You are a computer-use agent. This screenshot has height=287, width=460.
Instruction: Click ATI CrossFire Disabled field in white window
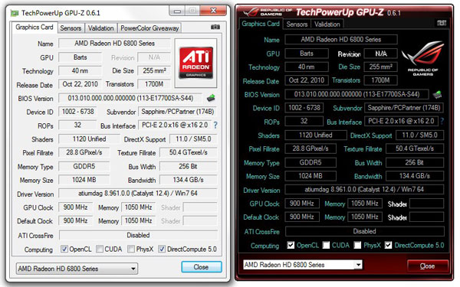[138, 235]
